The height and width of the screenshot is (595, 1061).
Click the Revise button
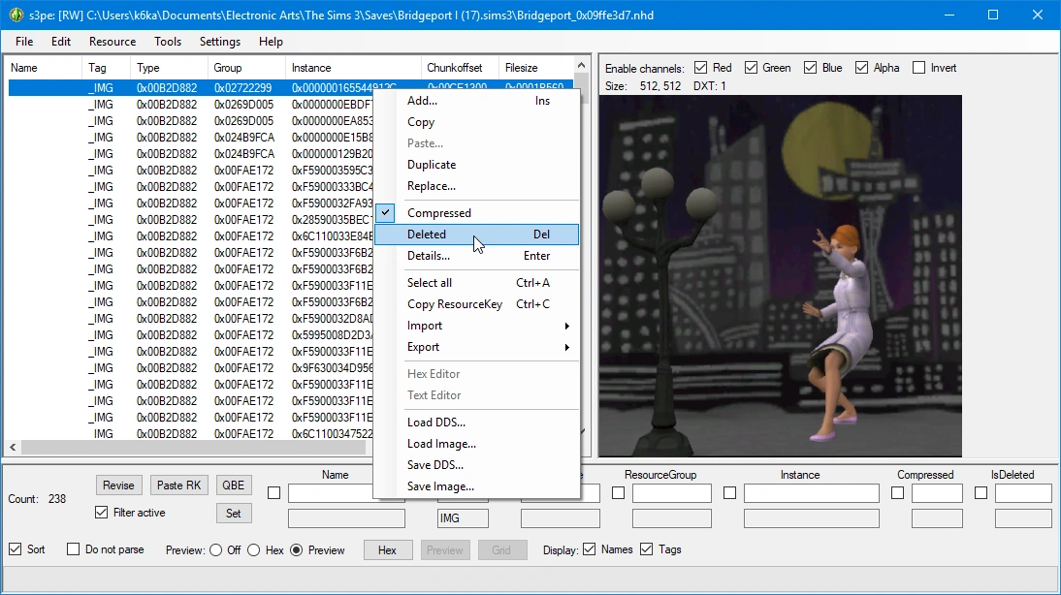coord(118,485)
